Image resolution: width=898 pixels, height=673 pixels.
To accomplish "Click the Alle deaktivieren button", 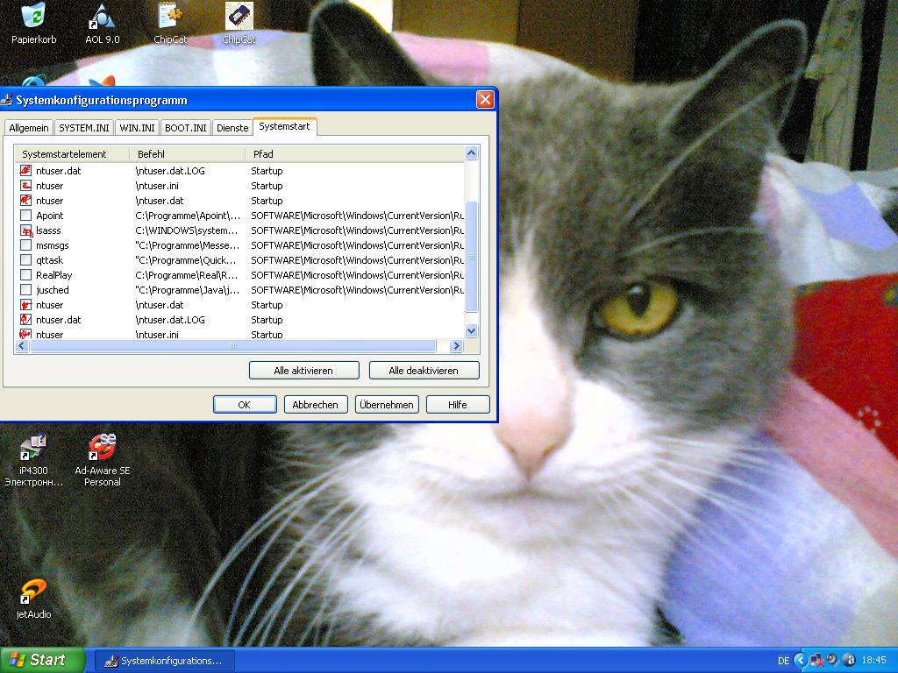I will [x=424, y=371].
